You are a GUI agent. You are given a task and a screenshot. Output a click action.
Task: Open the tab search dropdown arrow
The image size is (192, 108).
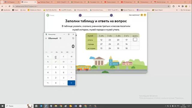pyautogui.click(x=2, y=2)
